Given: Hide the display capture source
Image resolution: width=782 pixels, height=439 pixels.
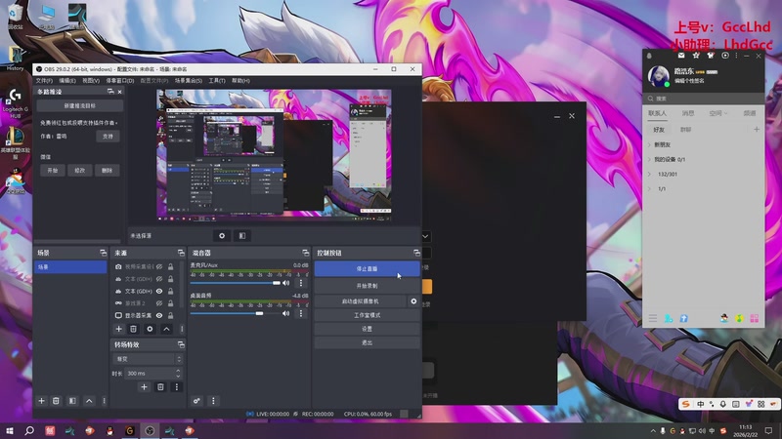Looking at the screenshot, I should tap(159, 315).
